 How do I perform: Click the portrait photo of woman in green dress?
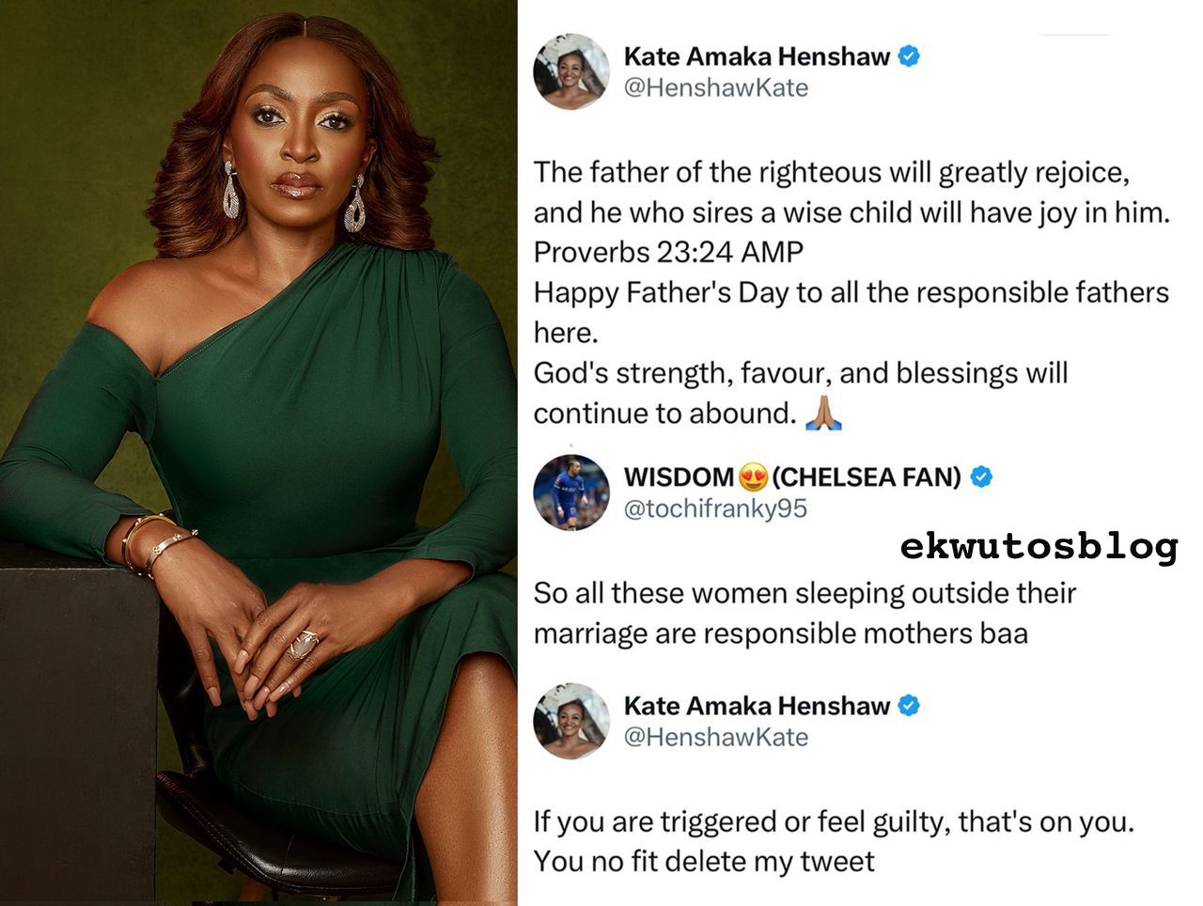pos(258,453)
